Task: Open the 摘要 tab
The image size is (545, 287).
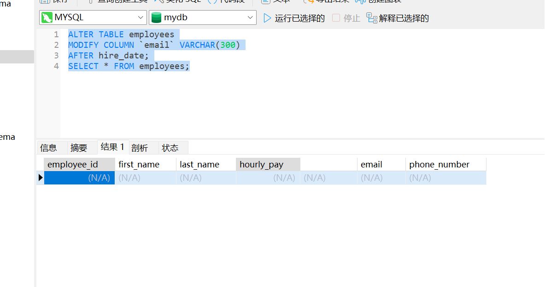Action: (79, 148)
